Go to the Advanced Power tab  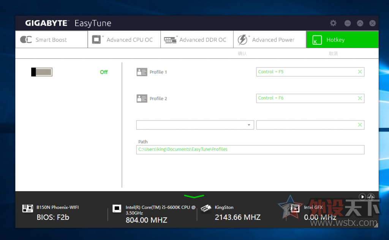click(270, 39)
